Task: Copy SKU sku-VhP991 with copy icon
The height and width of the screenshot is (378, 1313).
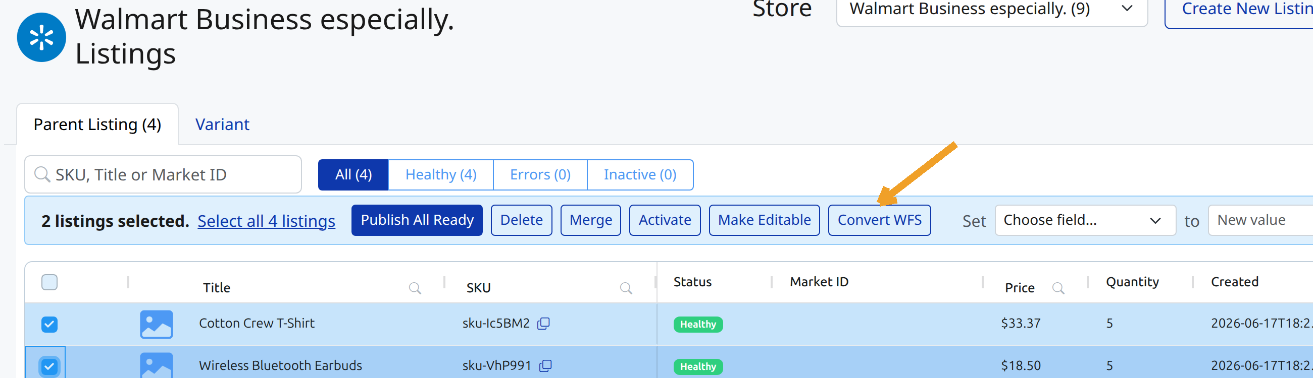Action: (x=545, y=365)
